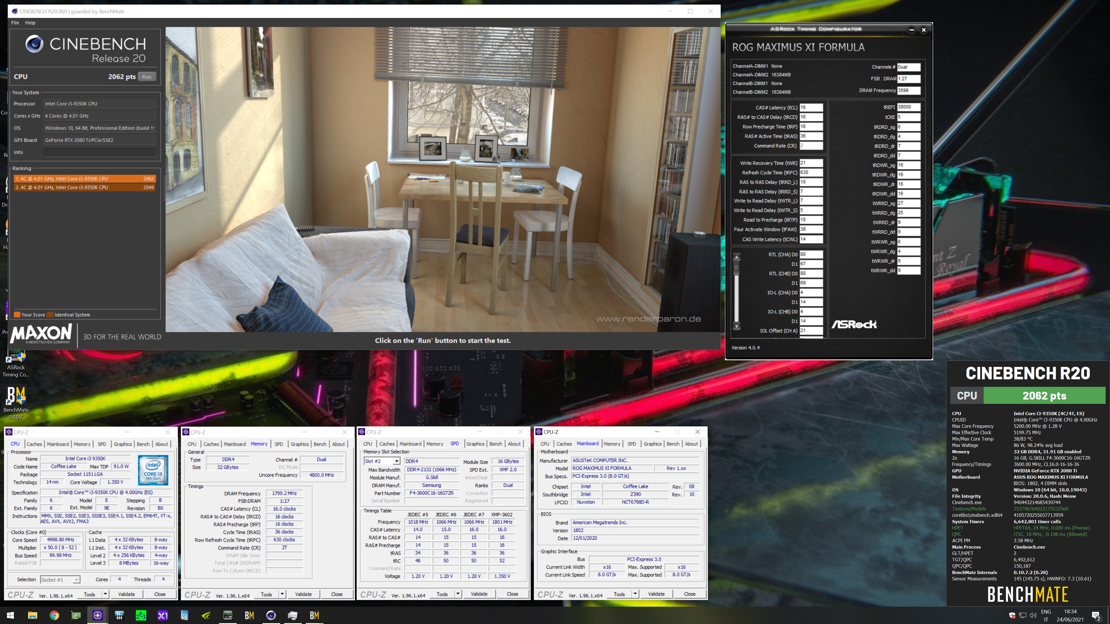Open the MEM memory tool taskbar icon
Viewport: 1110px width, 624px height.
227,615
